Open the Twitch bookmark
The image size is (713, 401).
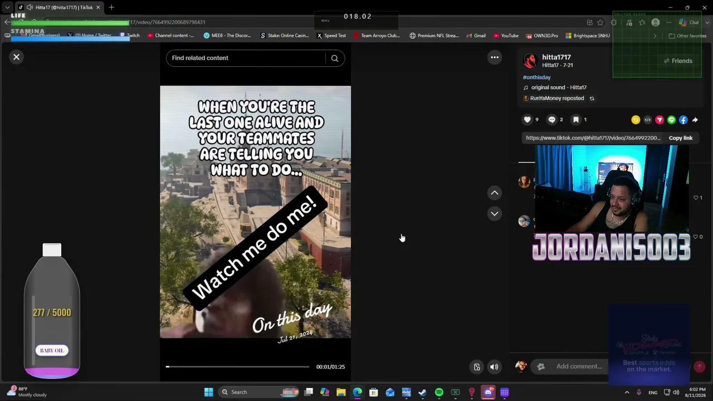[x=130, y=36]
